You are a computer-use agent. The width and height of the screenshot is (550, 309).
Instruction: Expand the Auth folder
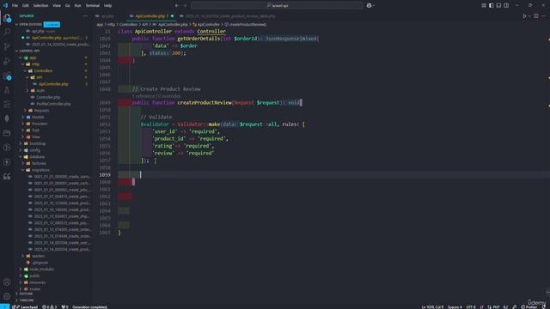[x=27, y=91]
